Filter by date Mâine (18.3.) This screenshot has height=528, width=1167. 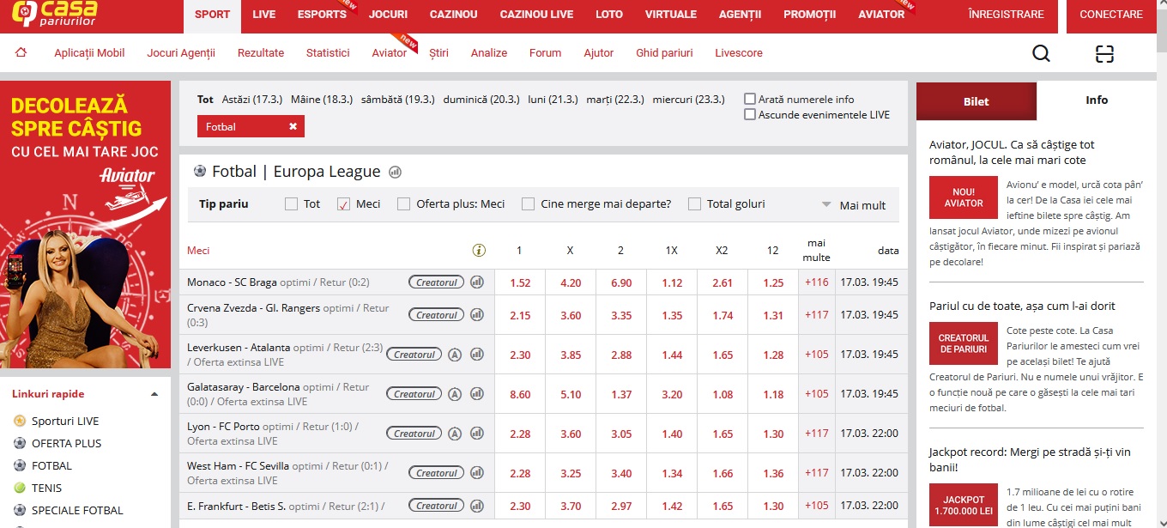coord(322,100)
